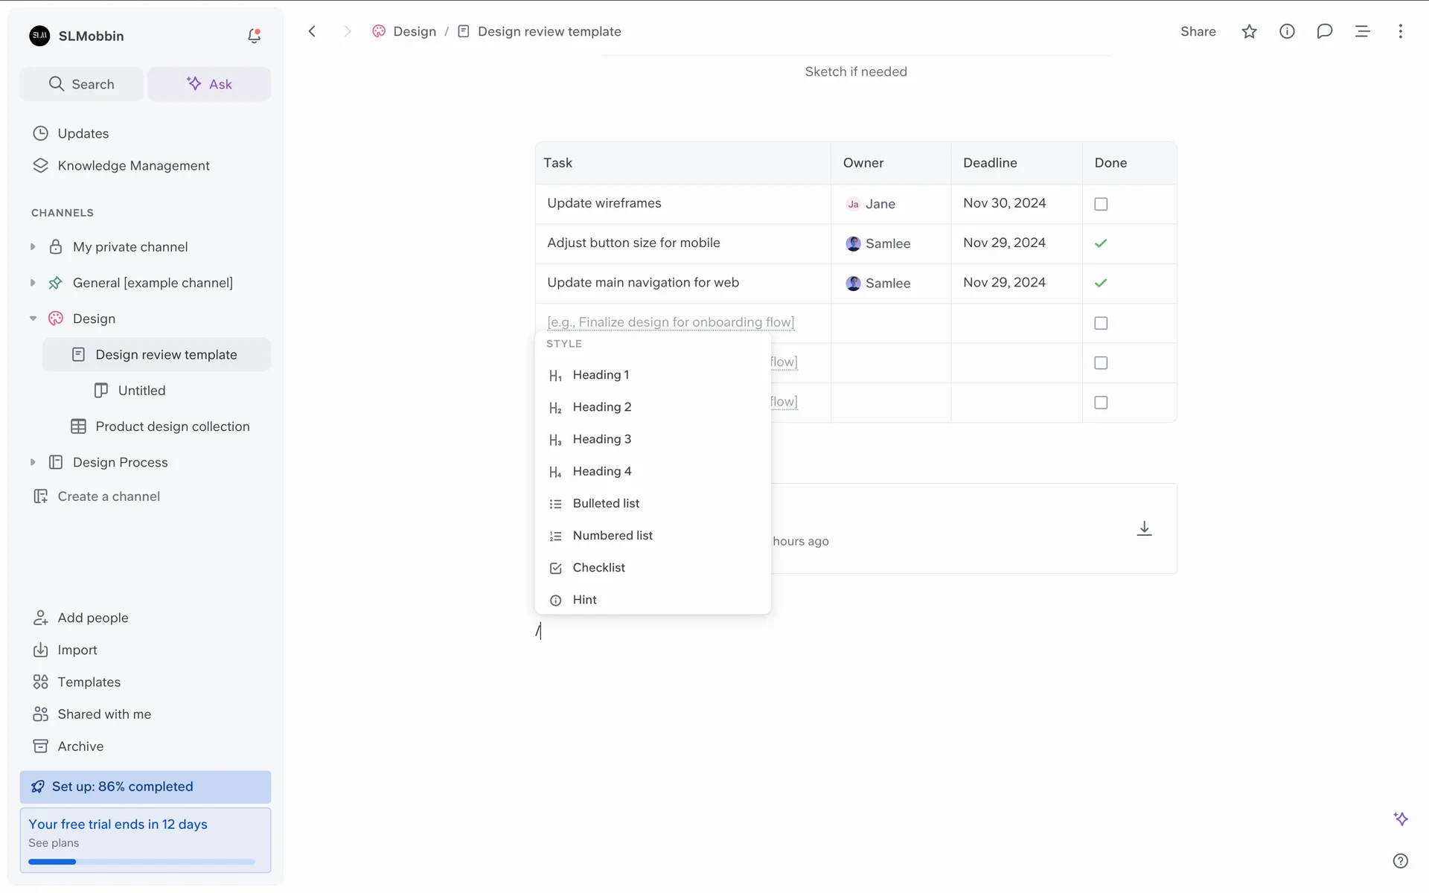Uncheck Done for Adjust button size row
Screen dimensions: 1429x893
[1101, 243]
